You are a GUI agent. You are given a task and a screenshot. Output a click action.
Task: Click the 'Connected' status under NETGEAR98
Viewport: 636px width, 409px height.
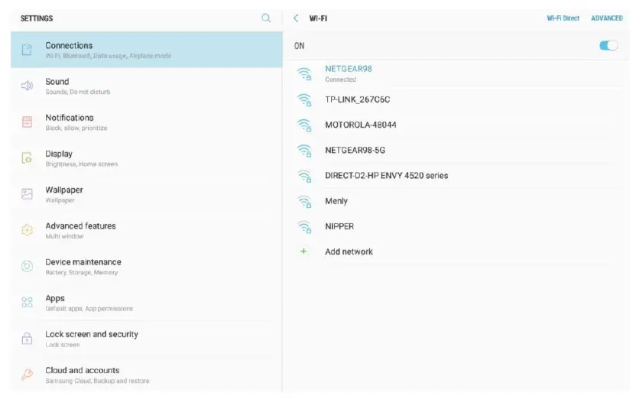pos(340,80)
